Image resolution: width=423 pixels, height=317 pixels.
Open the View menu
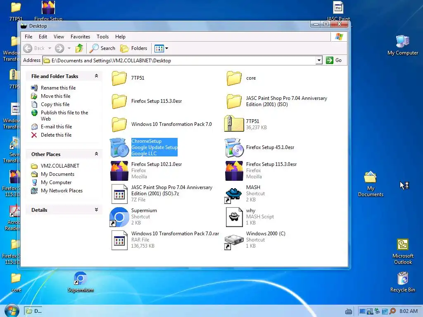click(59, 37)
